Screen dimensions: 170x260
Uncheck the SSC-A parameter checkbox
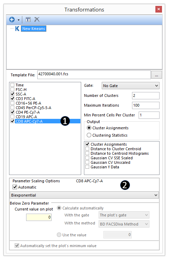coord(13,94)
